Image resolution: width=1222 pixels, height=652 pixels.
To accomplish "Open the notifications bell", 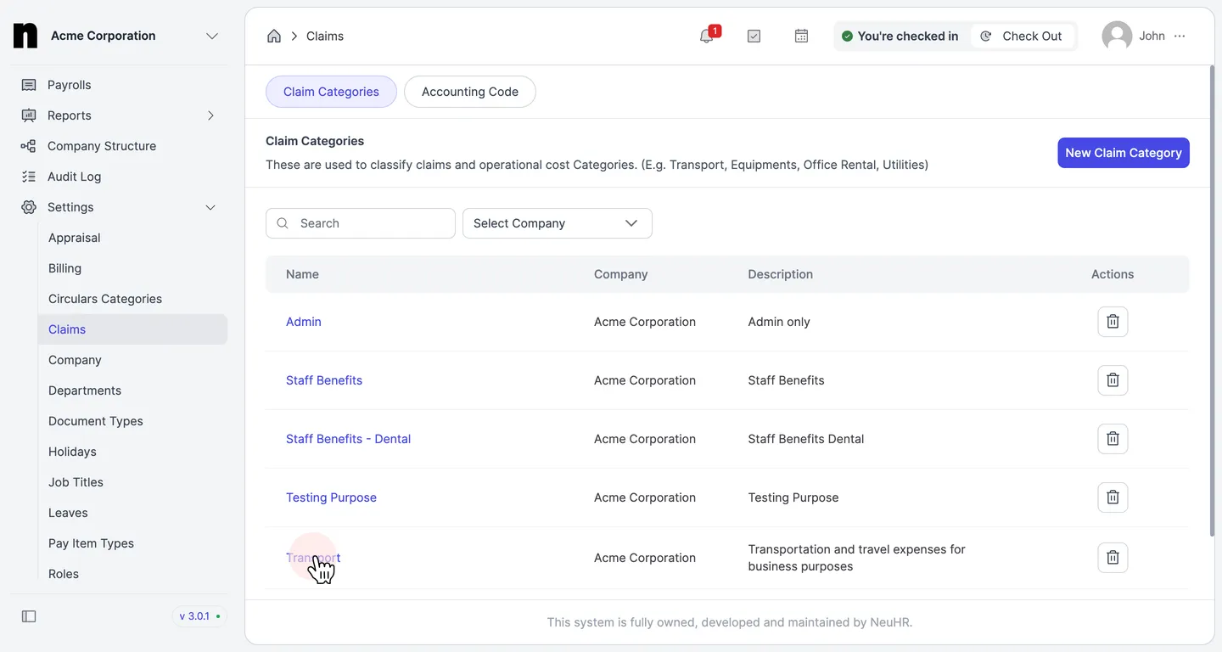I will click(x=706, y=36).
